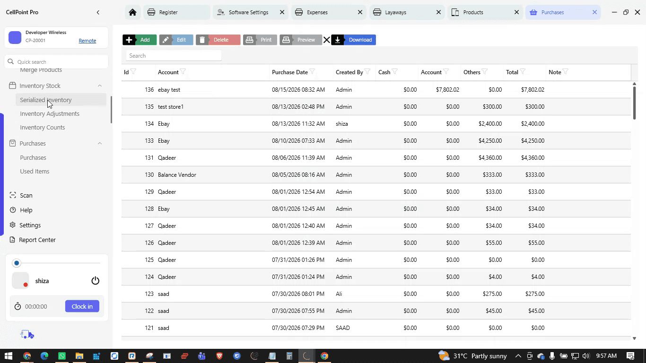Image resolution: width=646 pixels, height=363 pixels.
Task: Click the Report Center icon
Action: tap(13, 240)
